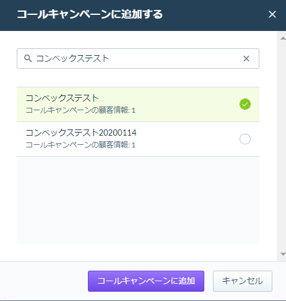Click the scrollbar down arrow
Screen dimensions: 286x301
click(x=283, y=254)
